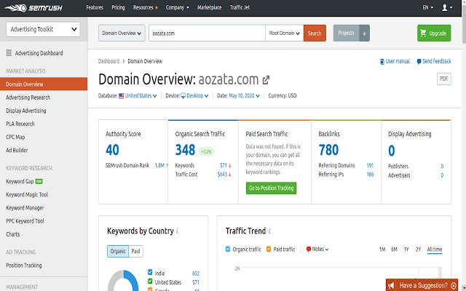Set Traffic Trend range to 2Y
The height and width of the screenshot is (291, 466).
(x=418, y=249)
